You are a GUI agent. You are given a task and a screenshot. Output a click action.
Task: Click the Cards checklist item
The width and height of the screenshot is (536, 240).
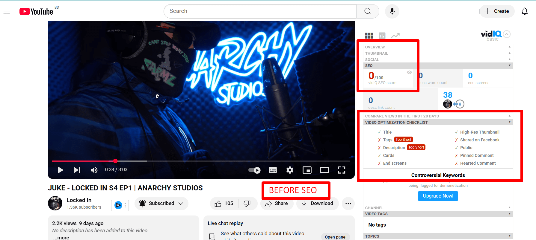[389, 155]
